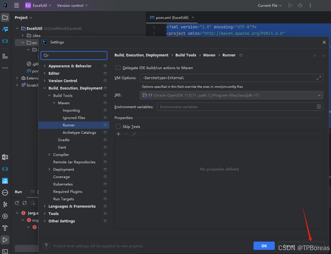Image resolution: width=331 pixels, height=254 pixels.
Task: Open the Current File run configuration dropdown
Action: (269, 6)
